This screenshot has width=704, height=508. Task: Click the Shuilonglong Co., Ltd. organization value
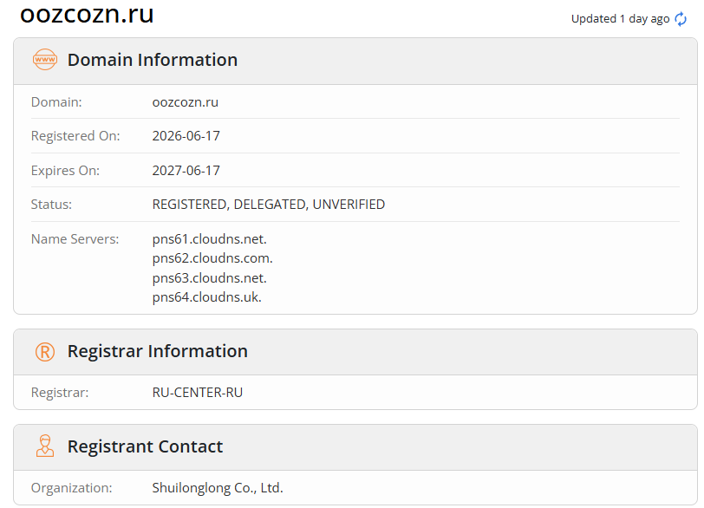click(x=218, y=488)
